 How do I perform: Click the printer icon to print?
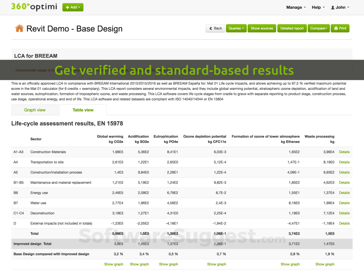[335, 28]
